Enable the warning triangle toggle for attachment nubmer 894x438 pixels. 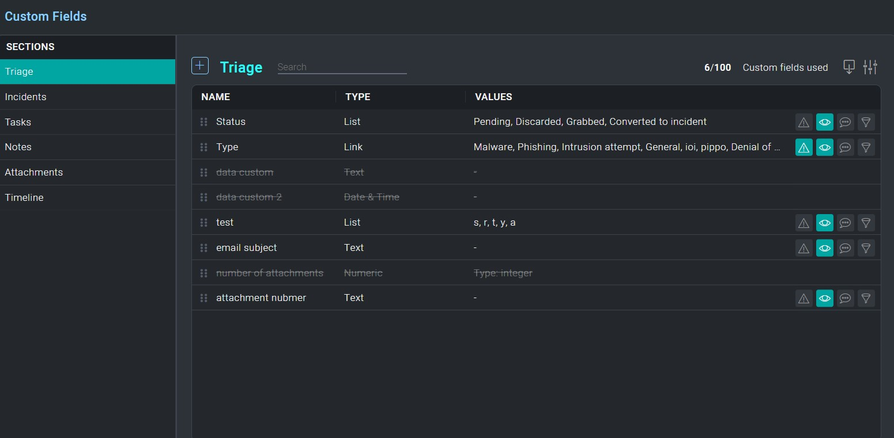804,298
